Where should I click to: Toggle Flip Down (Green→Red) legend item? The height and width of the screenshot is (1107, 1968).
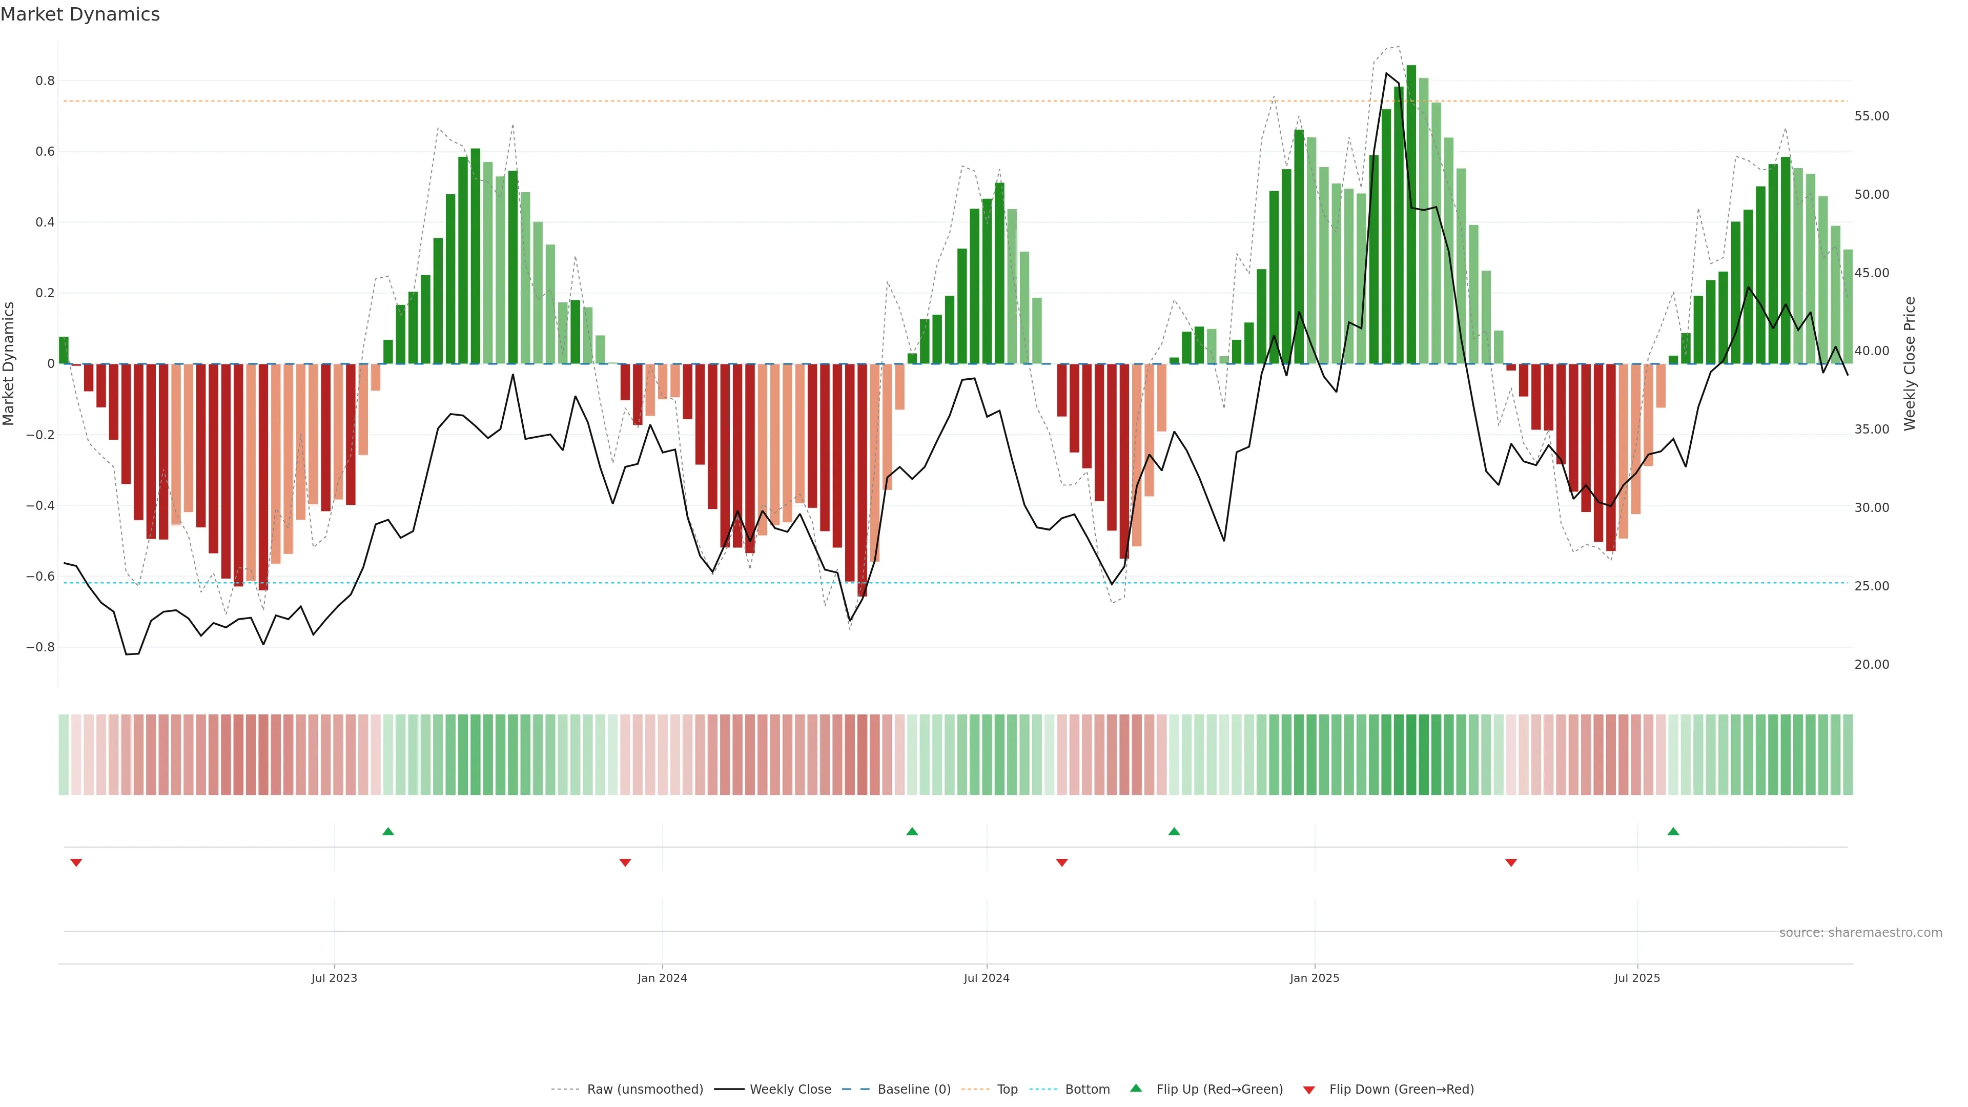click(1401, 1090)
